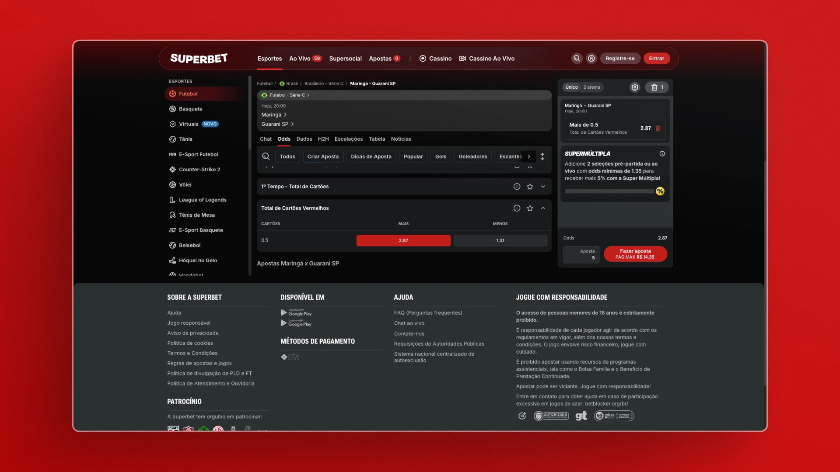This screenshot has height=472, width=840.
Task: Search markets with magnifier icon
Action: pos(266,156)
